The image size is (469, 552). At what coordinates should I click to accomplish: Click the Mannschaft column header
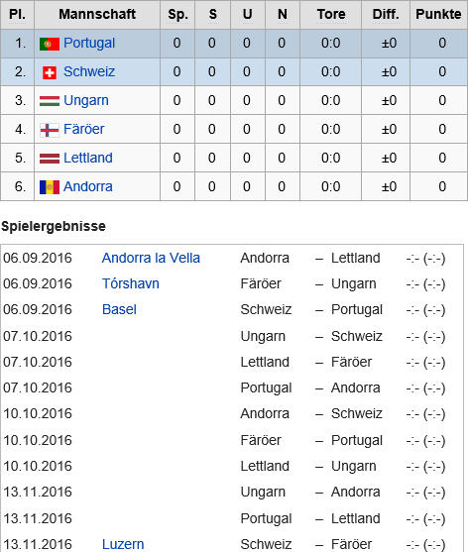pyautogui.click(x=97, y=15)
